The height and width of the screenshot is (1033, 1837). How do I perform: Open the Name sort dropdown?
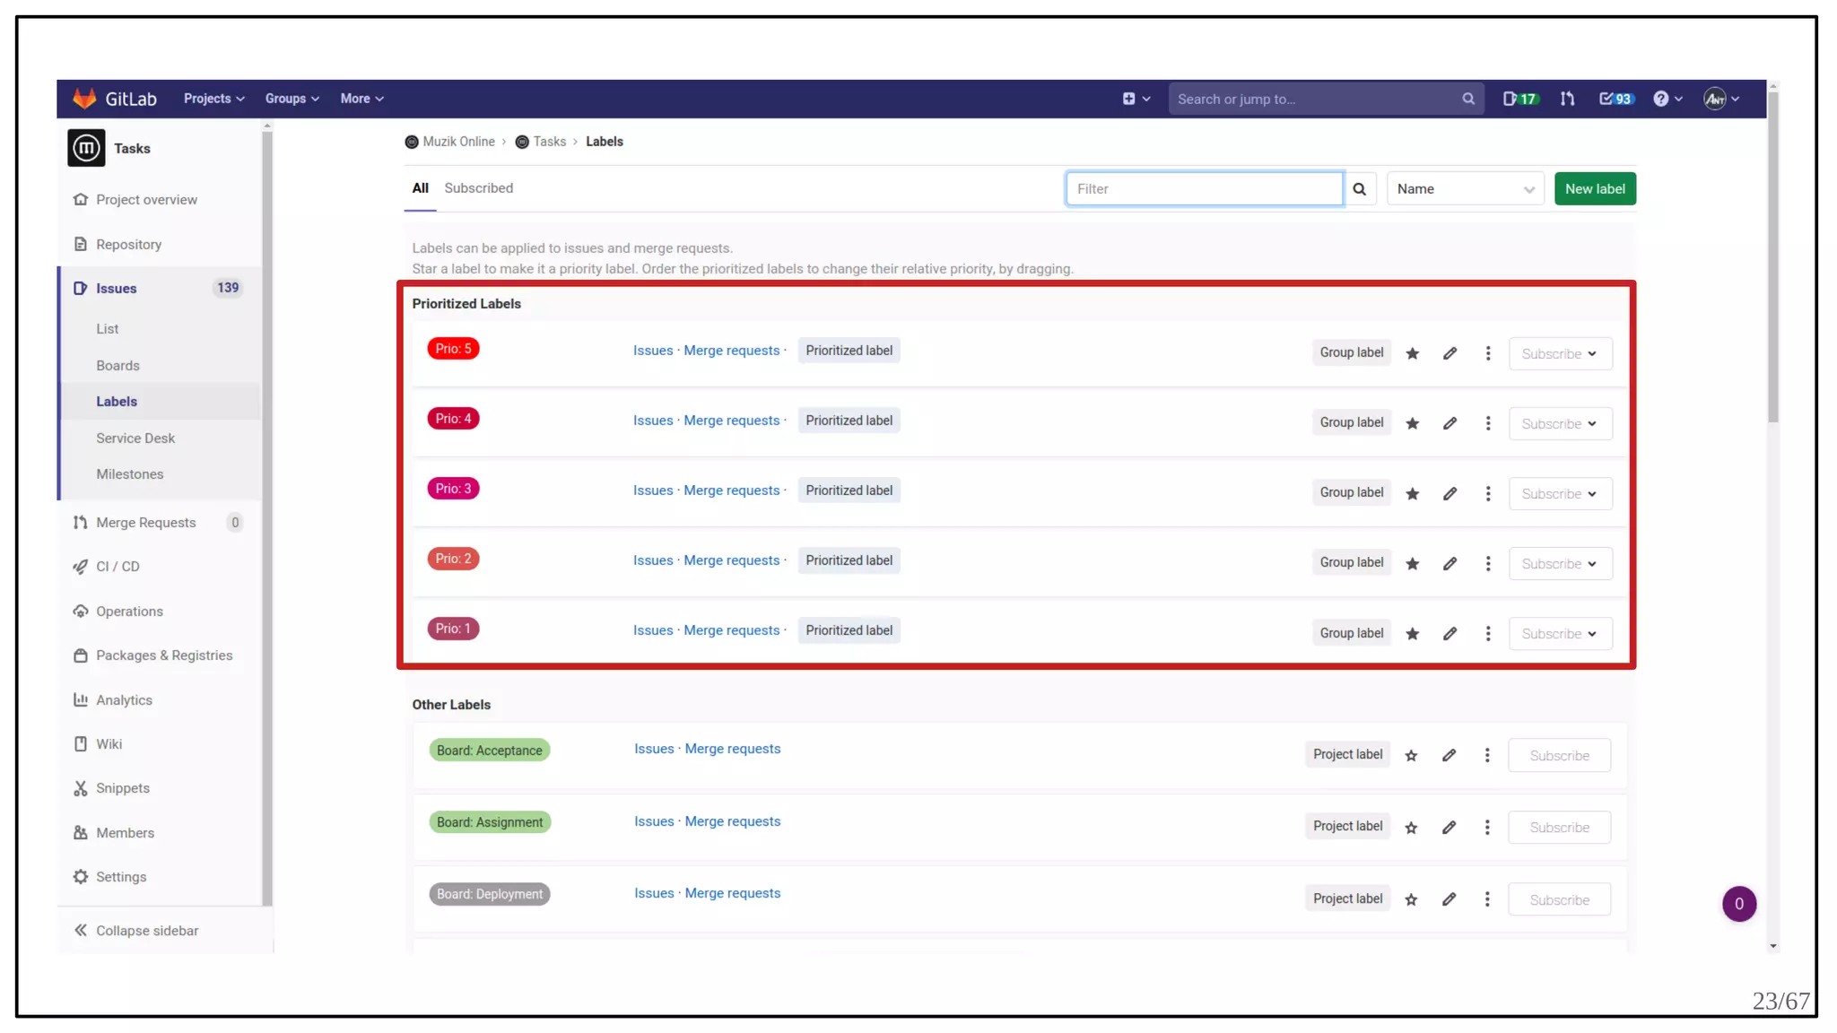click(x=1465, y=189)
